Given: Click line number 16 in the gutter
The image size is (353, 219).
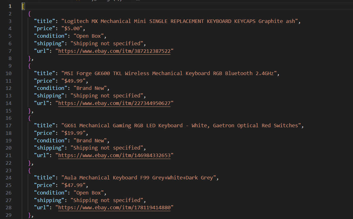Looking at the screenshot, I should [x=9, y=118].
